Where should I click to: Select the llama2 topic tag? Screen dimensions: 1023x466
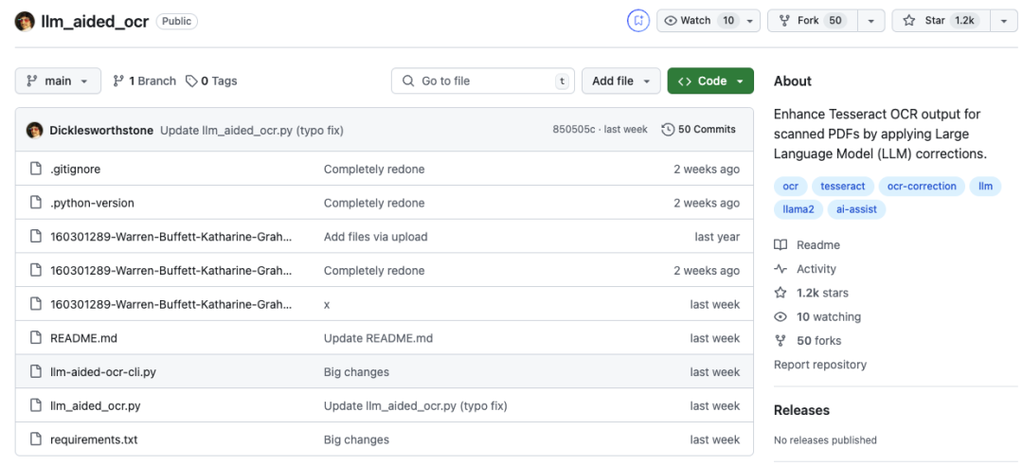pyautogui.click(x=798, y=209)
